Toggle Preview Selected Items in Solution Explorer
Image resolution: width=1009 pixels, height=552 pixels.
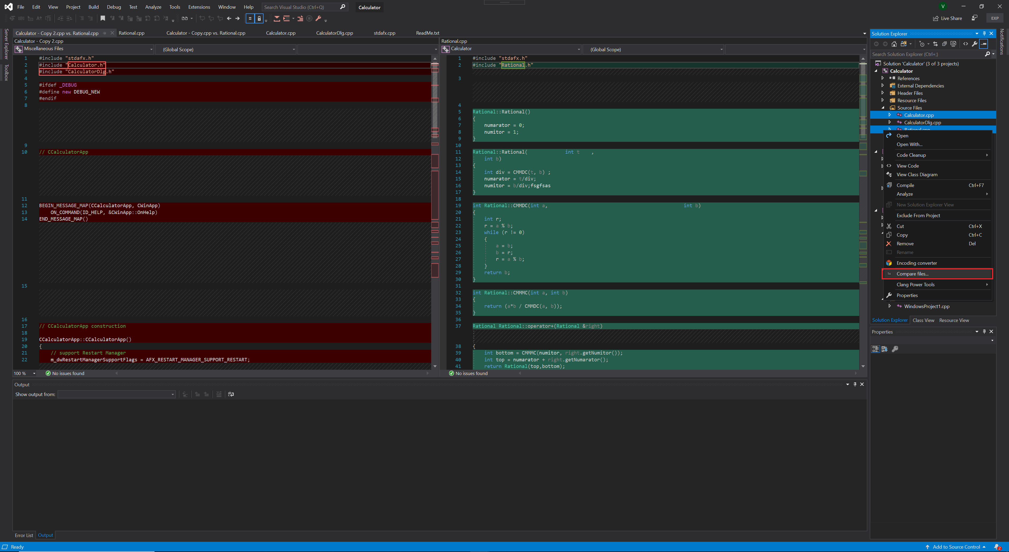coord(984,44)
